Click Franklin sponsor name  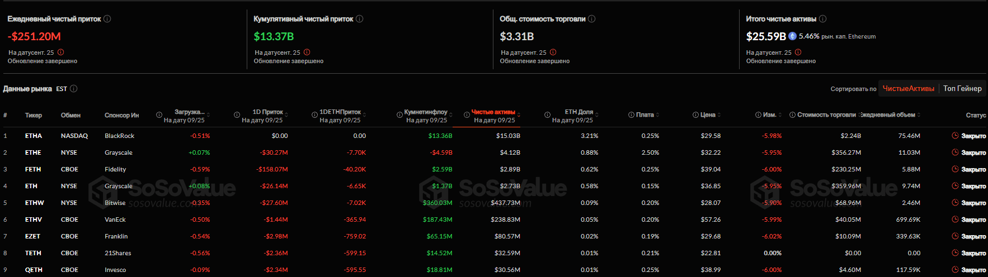coord(116,236)
